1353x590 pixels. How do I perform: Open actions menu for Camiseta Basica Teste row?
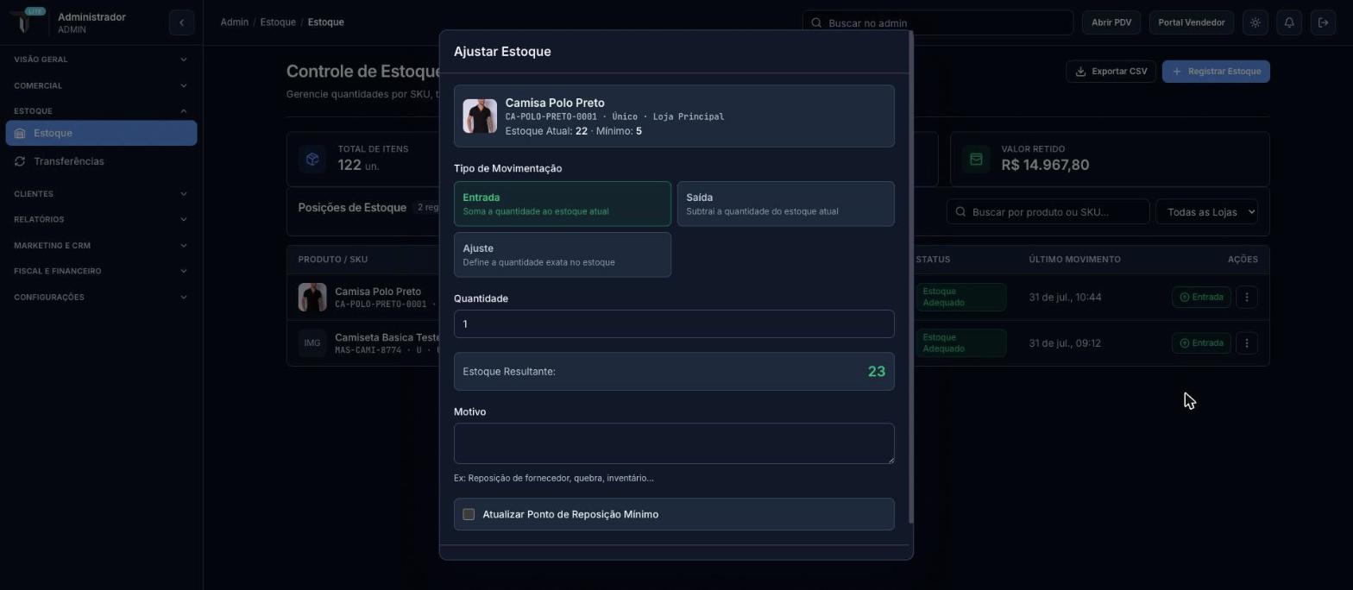click(x=1246, y=343)
